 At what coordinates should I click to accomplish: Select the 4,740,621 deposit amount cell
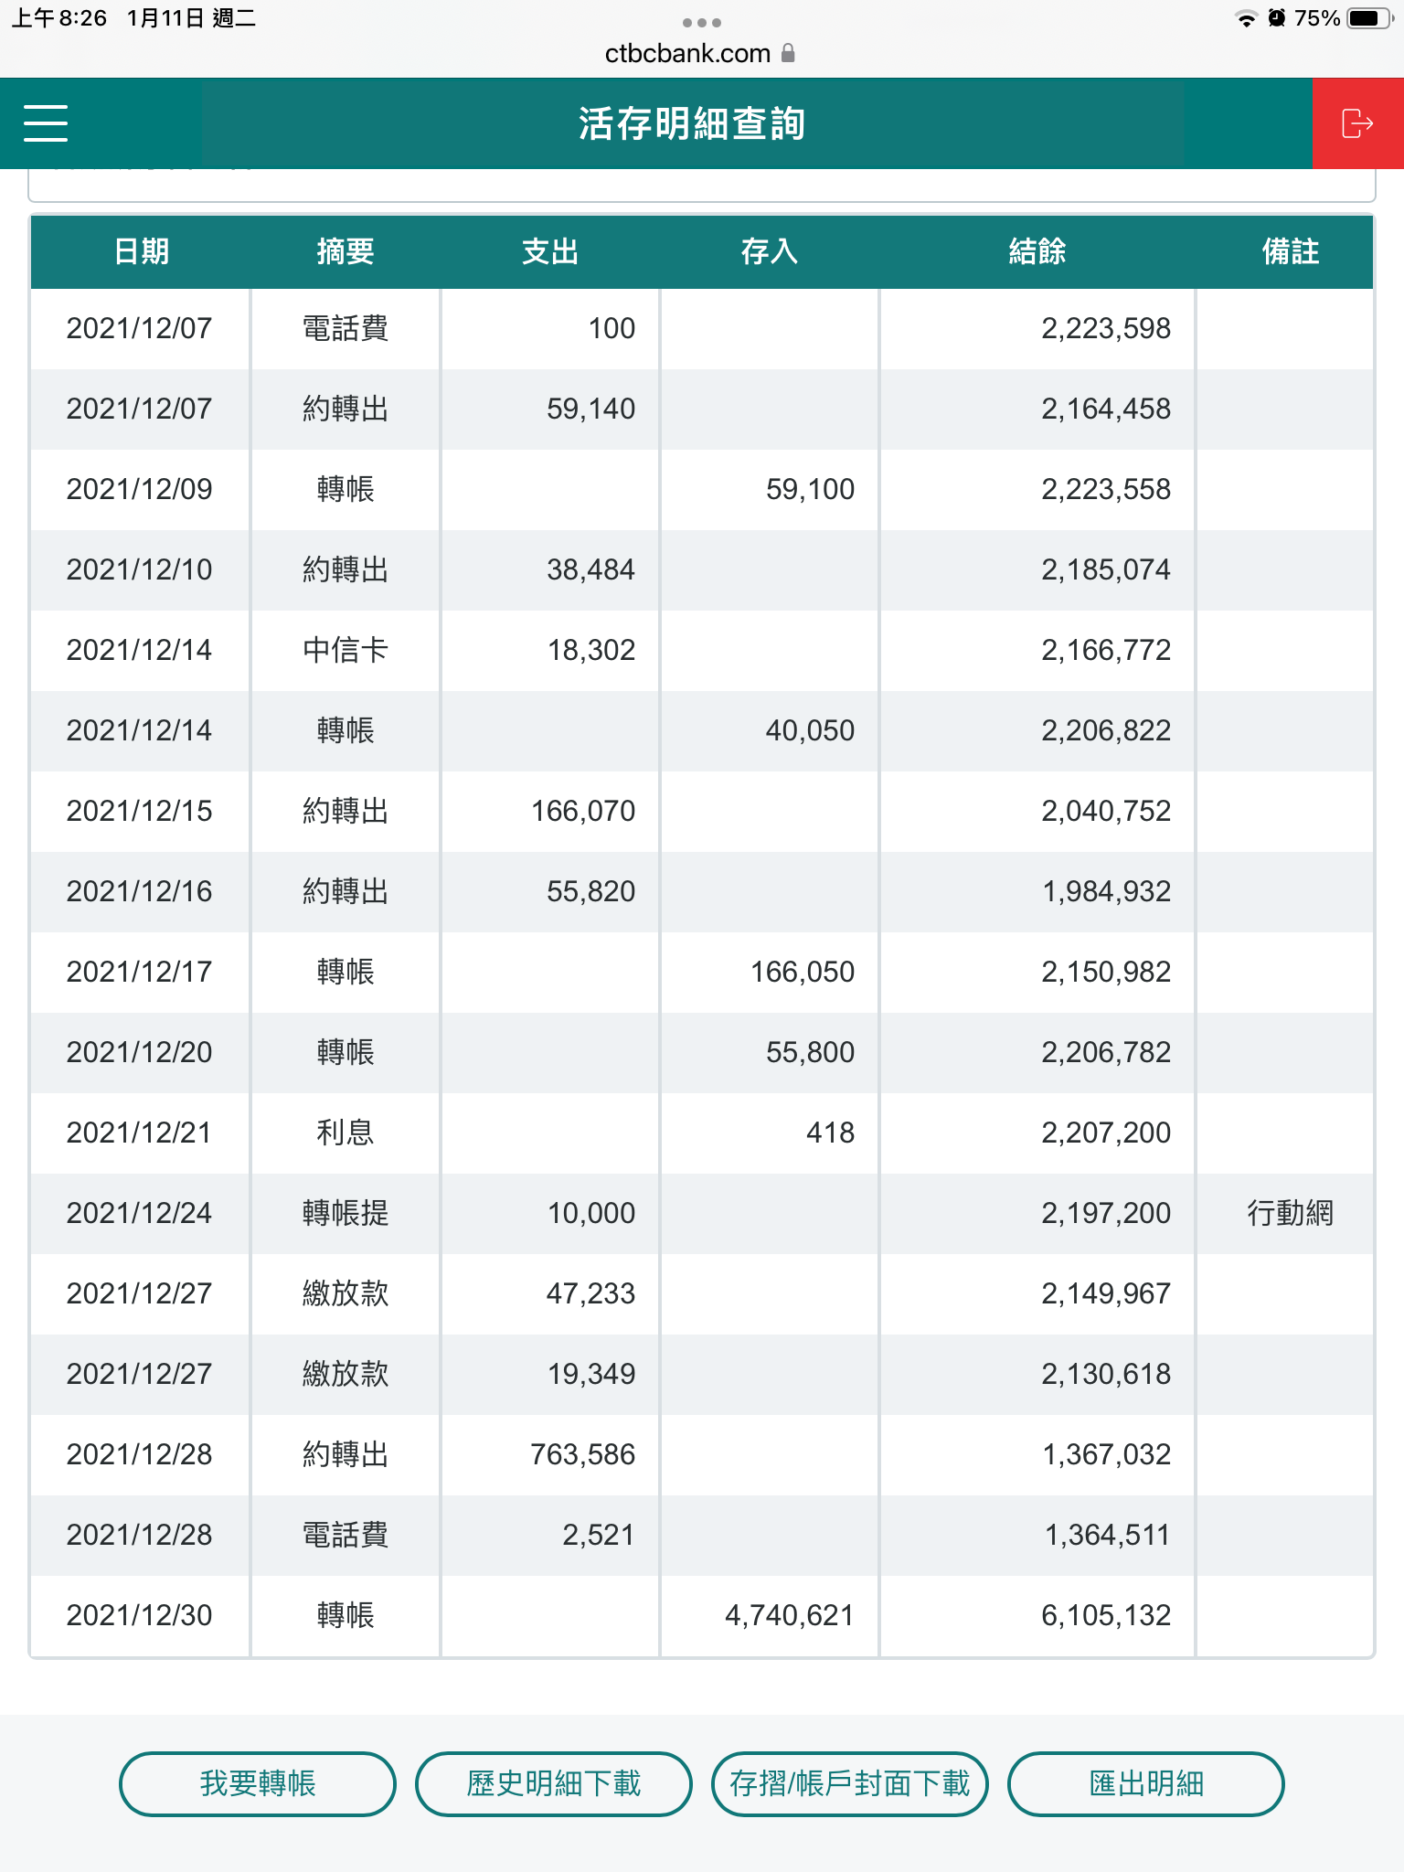pos(789,1615)
